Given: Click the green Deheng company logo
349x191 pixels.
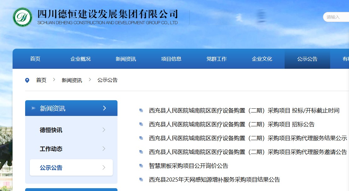Looking at the screenshot, I should coord(23,17).
